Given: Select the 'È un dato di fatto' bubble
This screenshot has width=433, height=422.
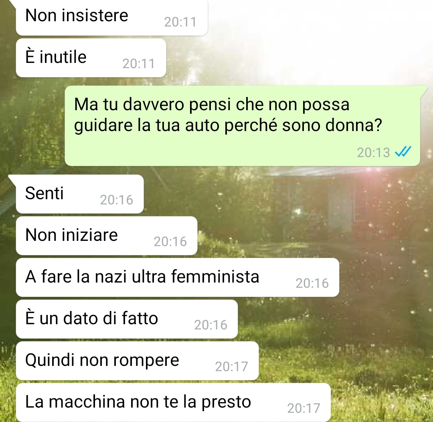Looking at the screenshot, I should pyautogui.click(x=127, y=319).
